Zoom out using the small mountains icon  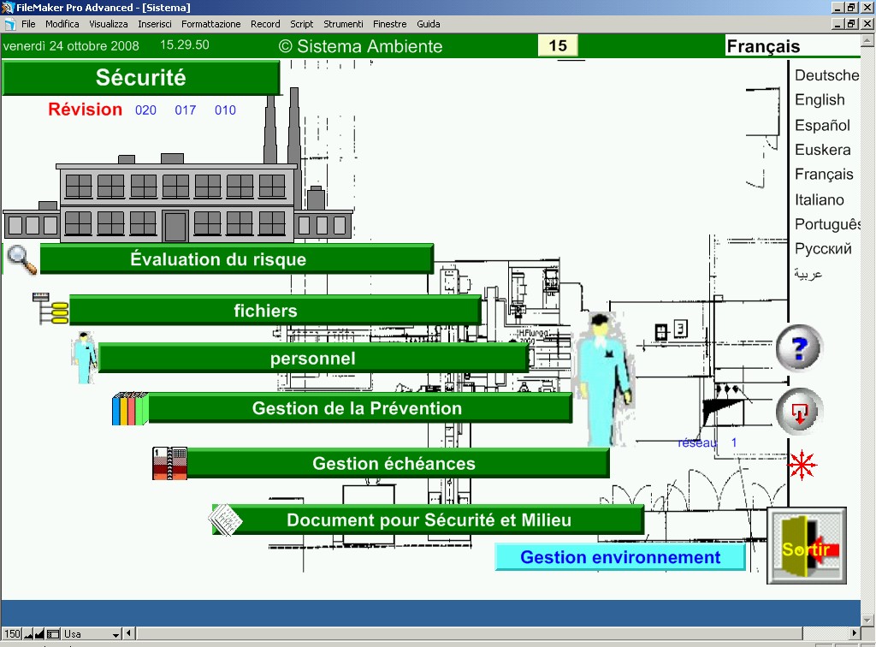[x=28, y=634]
